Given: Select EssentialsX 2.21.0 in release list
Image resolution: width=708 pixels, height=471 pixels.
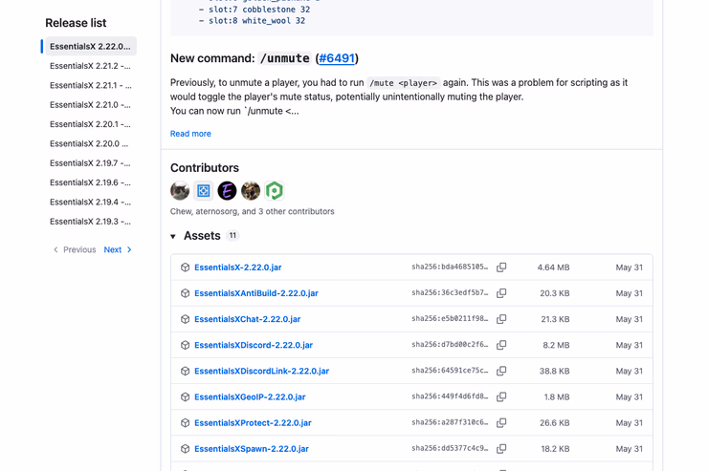Looking at the screenshot, I should [x=91, y=104].
